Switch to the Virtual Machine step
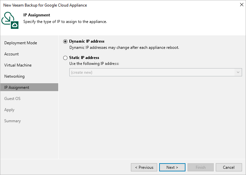This screenshot has height=175, width=246. point(18,65)
